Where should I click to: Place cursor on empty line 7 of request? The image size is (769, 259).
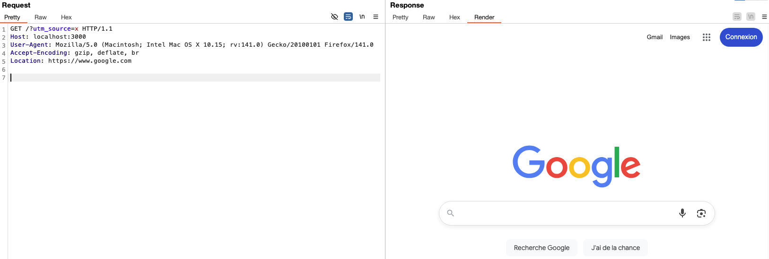tap(195, 78)
